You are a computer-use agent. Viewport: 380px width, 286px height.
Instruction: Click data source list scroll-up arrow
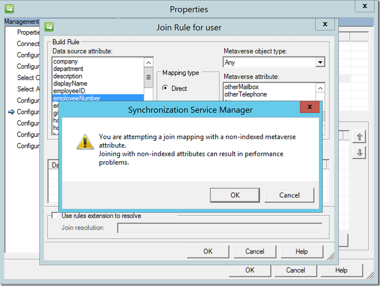tap(148, 62)
